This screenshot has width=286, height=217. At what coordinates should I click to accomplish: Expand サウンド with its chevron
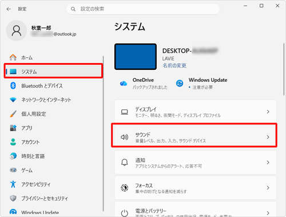[268, 137]
